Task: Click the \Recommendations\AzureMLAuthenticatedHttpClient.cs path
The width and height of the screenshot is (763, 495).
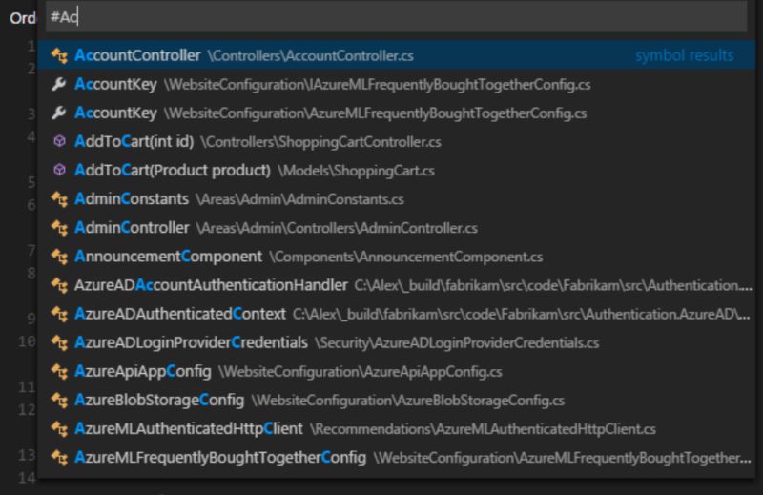Action: (x=483, y=429)
